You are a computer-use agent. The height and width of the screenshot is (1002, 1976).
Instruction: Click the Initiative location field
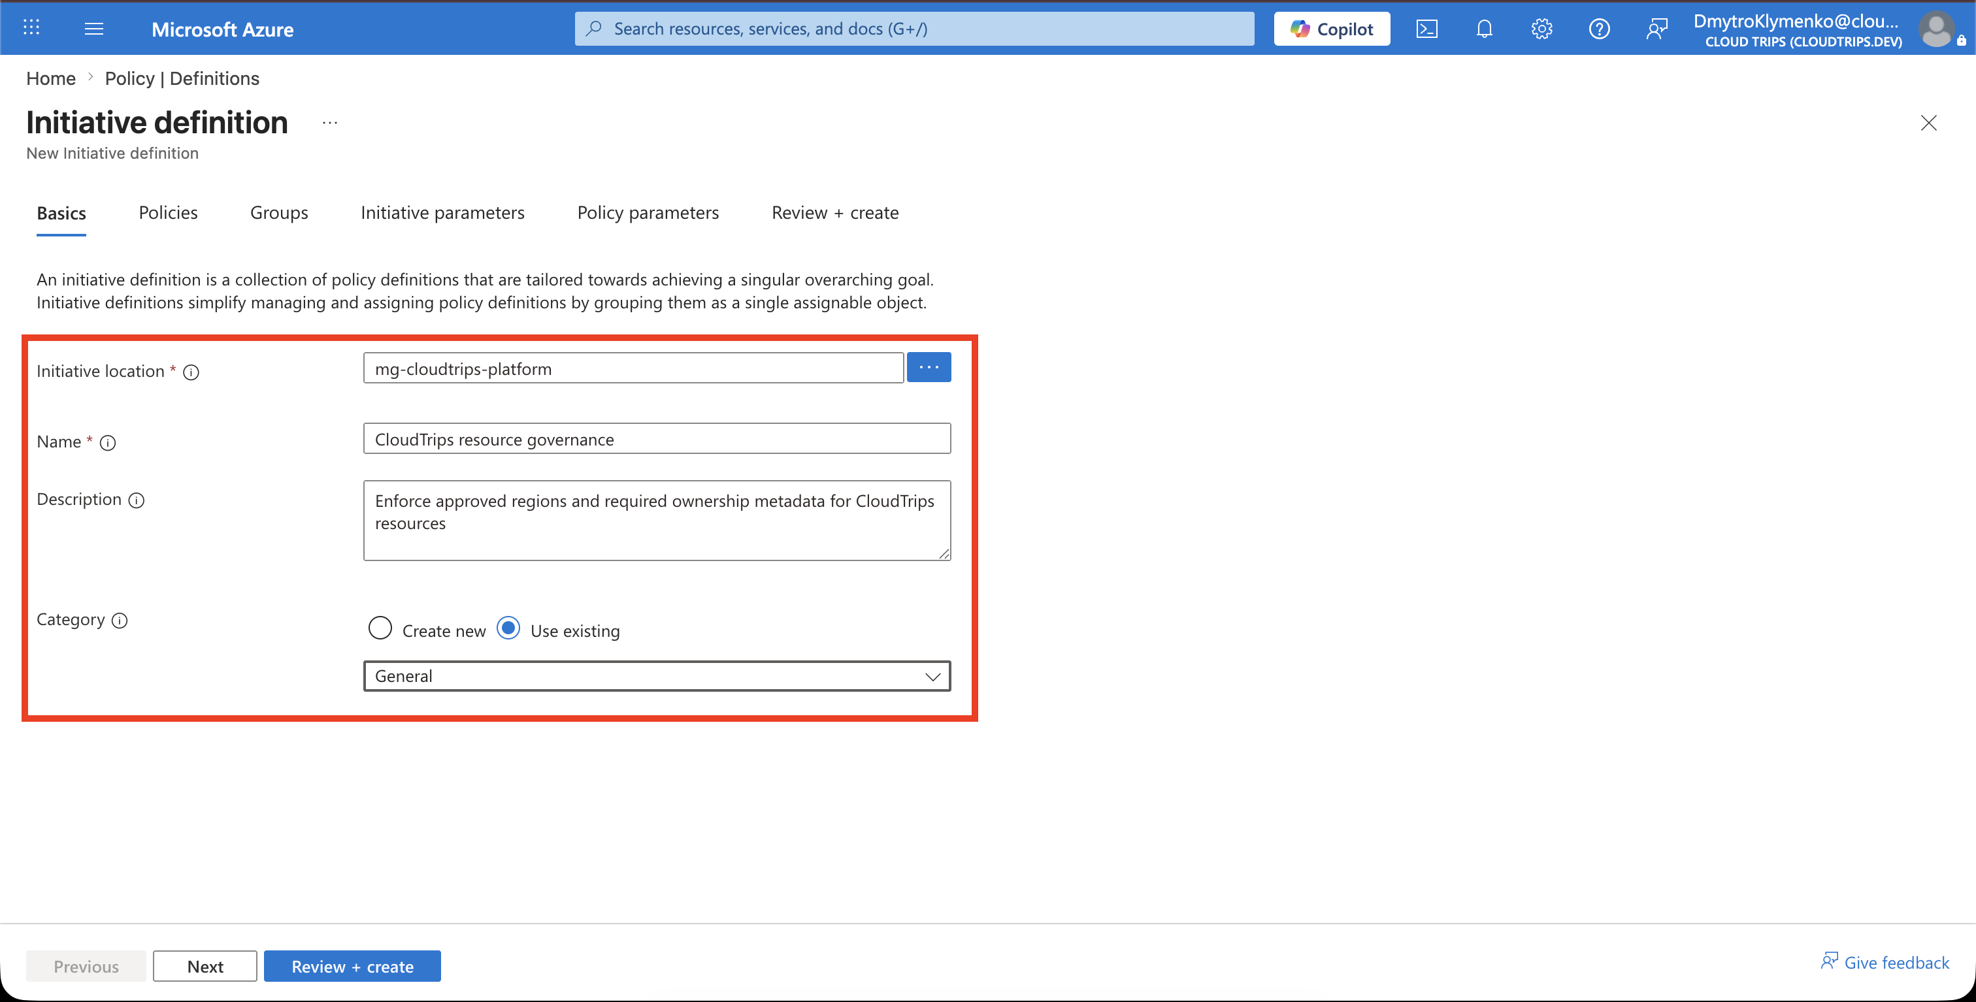tap(634, 368)
